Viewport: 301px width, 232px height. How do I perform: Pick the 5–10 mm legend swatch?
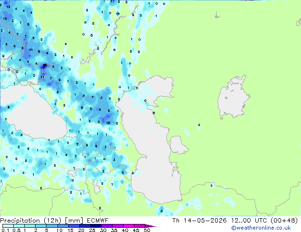pos(52,226)
